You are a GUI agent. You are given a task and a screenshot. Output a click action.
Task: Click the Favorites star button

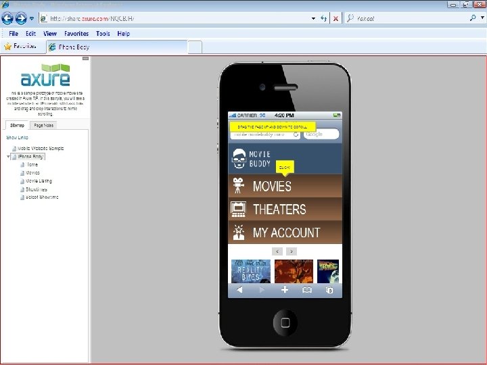pyautogui.click(x=20, y=46)
